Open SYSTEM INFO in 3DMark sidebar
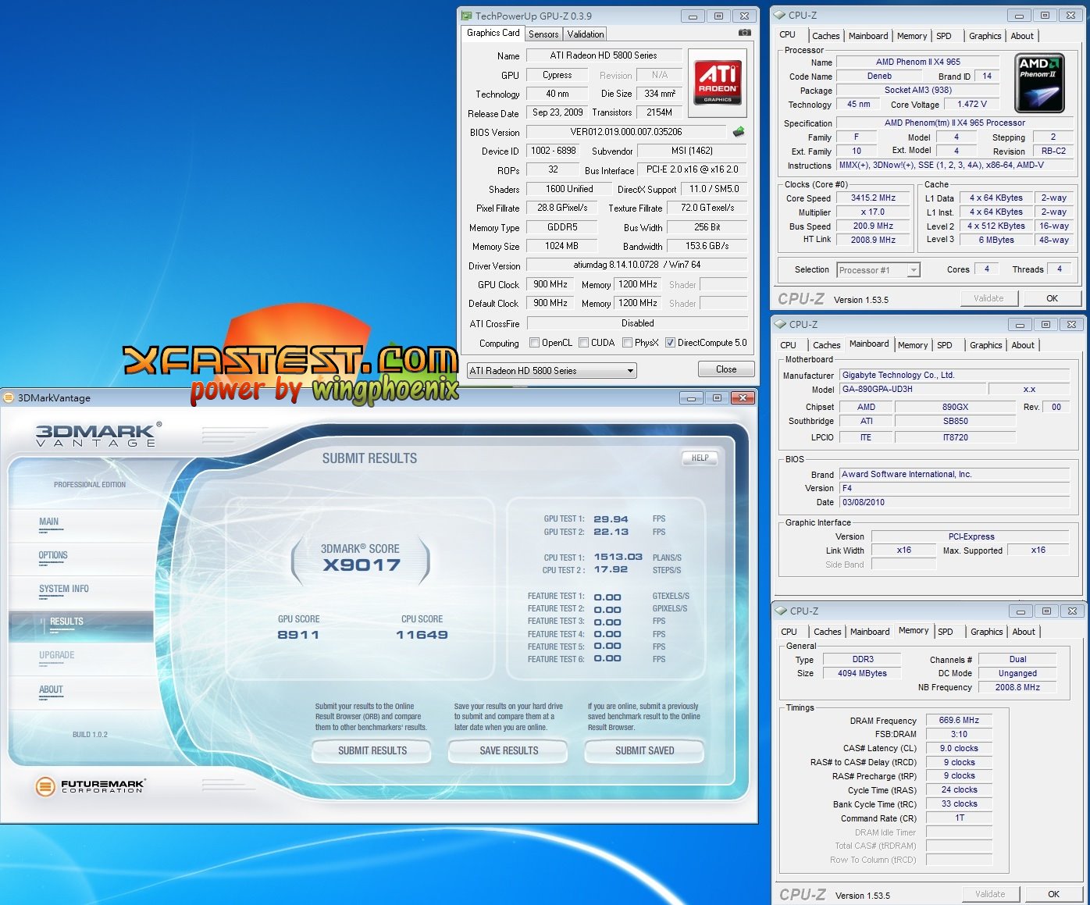 (x=63, y=589)
